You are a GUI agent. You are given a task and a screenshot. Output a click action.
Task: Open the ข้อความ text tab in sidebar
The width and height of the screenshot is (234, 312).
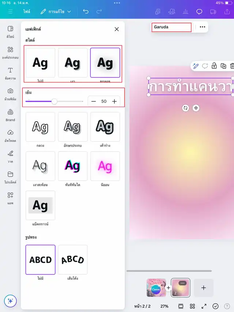click(10, 73)
